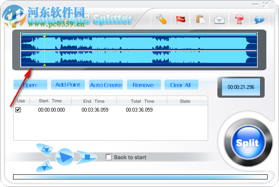Viewport: 279px width, 187px height.
Task: Open help via the red question mark
Action: 239,19
